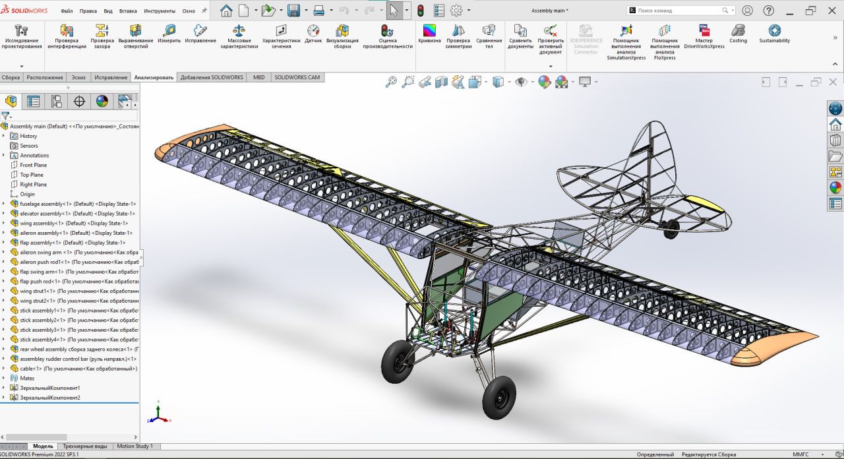Open the DisplayManager colored sphere tab
The height and width of the screenshot is (459, 844).
click(x=102, y=101)
